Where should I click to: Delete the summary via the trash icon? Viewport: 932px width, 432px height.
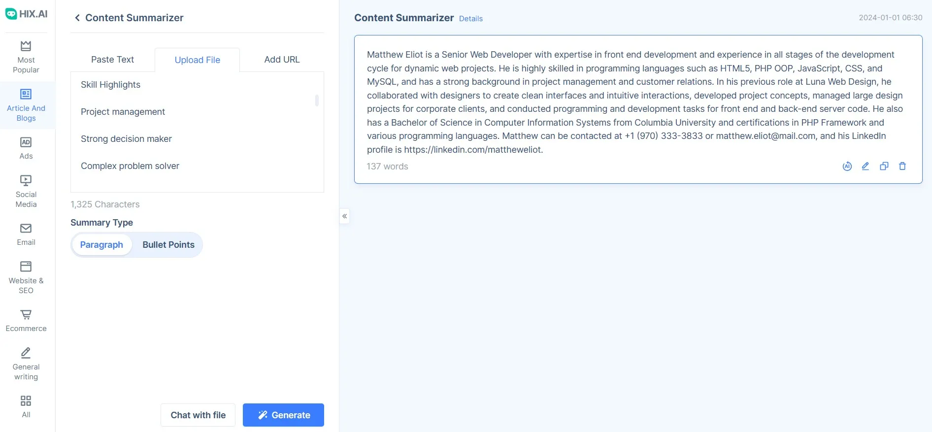pyautogui.click(x=902, y=166)
